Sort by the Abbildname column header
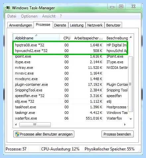 36,37
